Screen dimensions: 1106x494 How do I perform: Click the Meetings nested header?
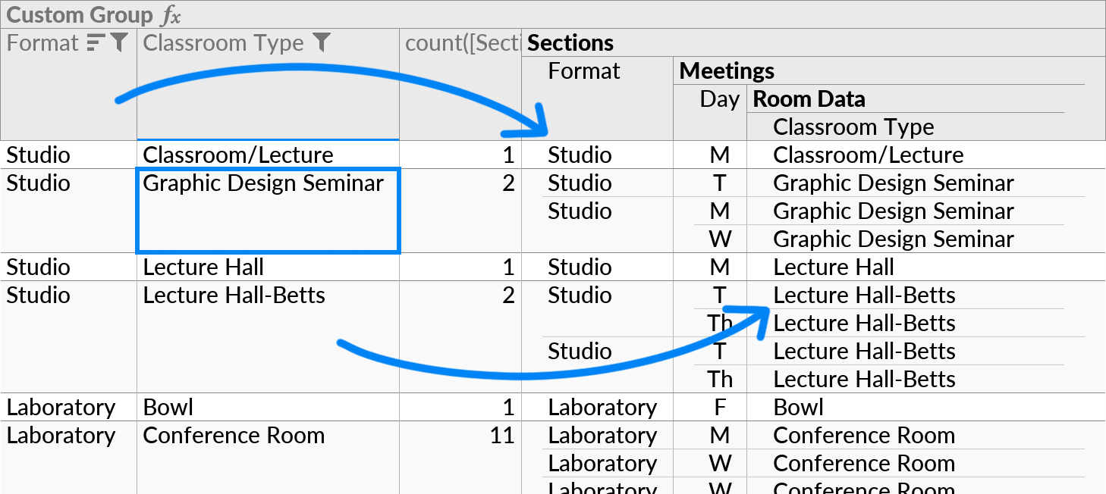click(727, 70)
